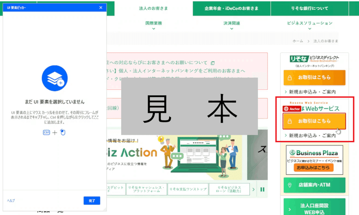Open the notice link about お客さまへのお願いについて

[x=157, y=63]
